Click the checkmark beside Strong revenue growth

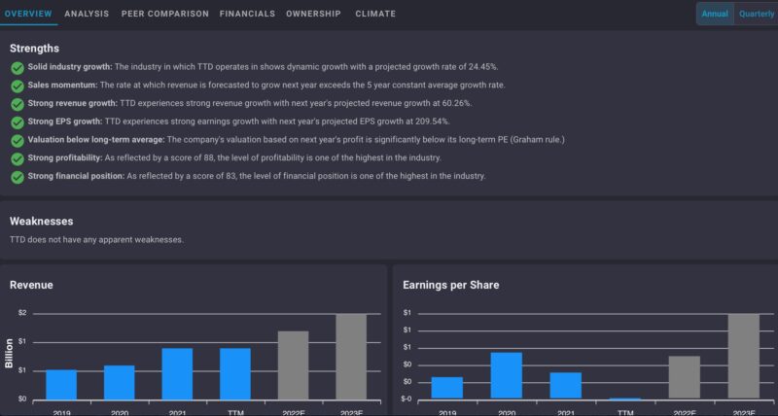pyautogui.click(x=18, y=104)
